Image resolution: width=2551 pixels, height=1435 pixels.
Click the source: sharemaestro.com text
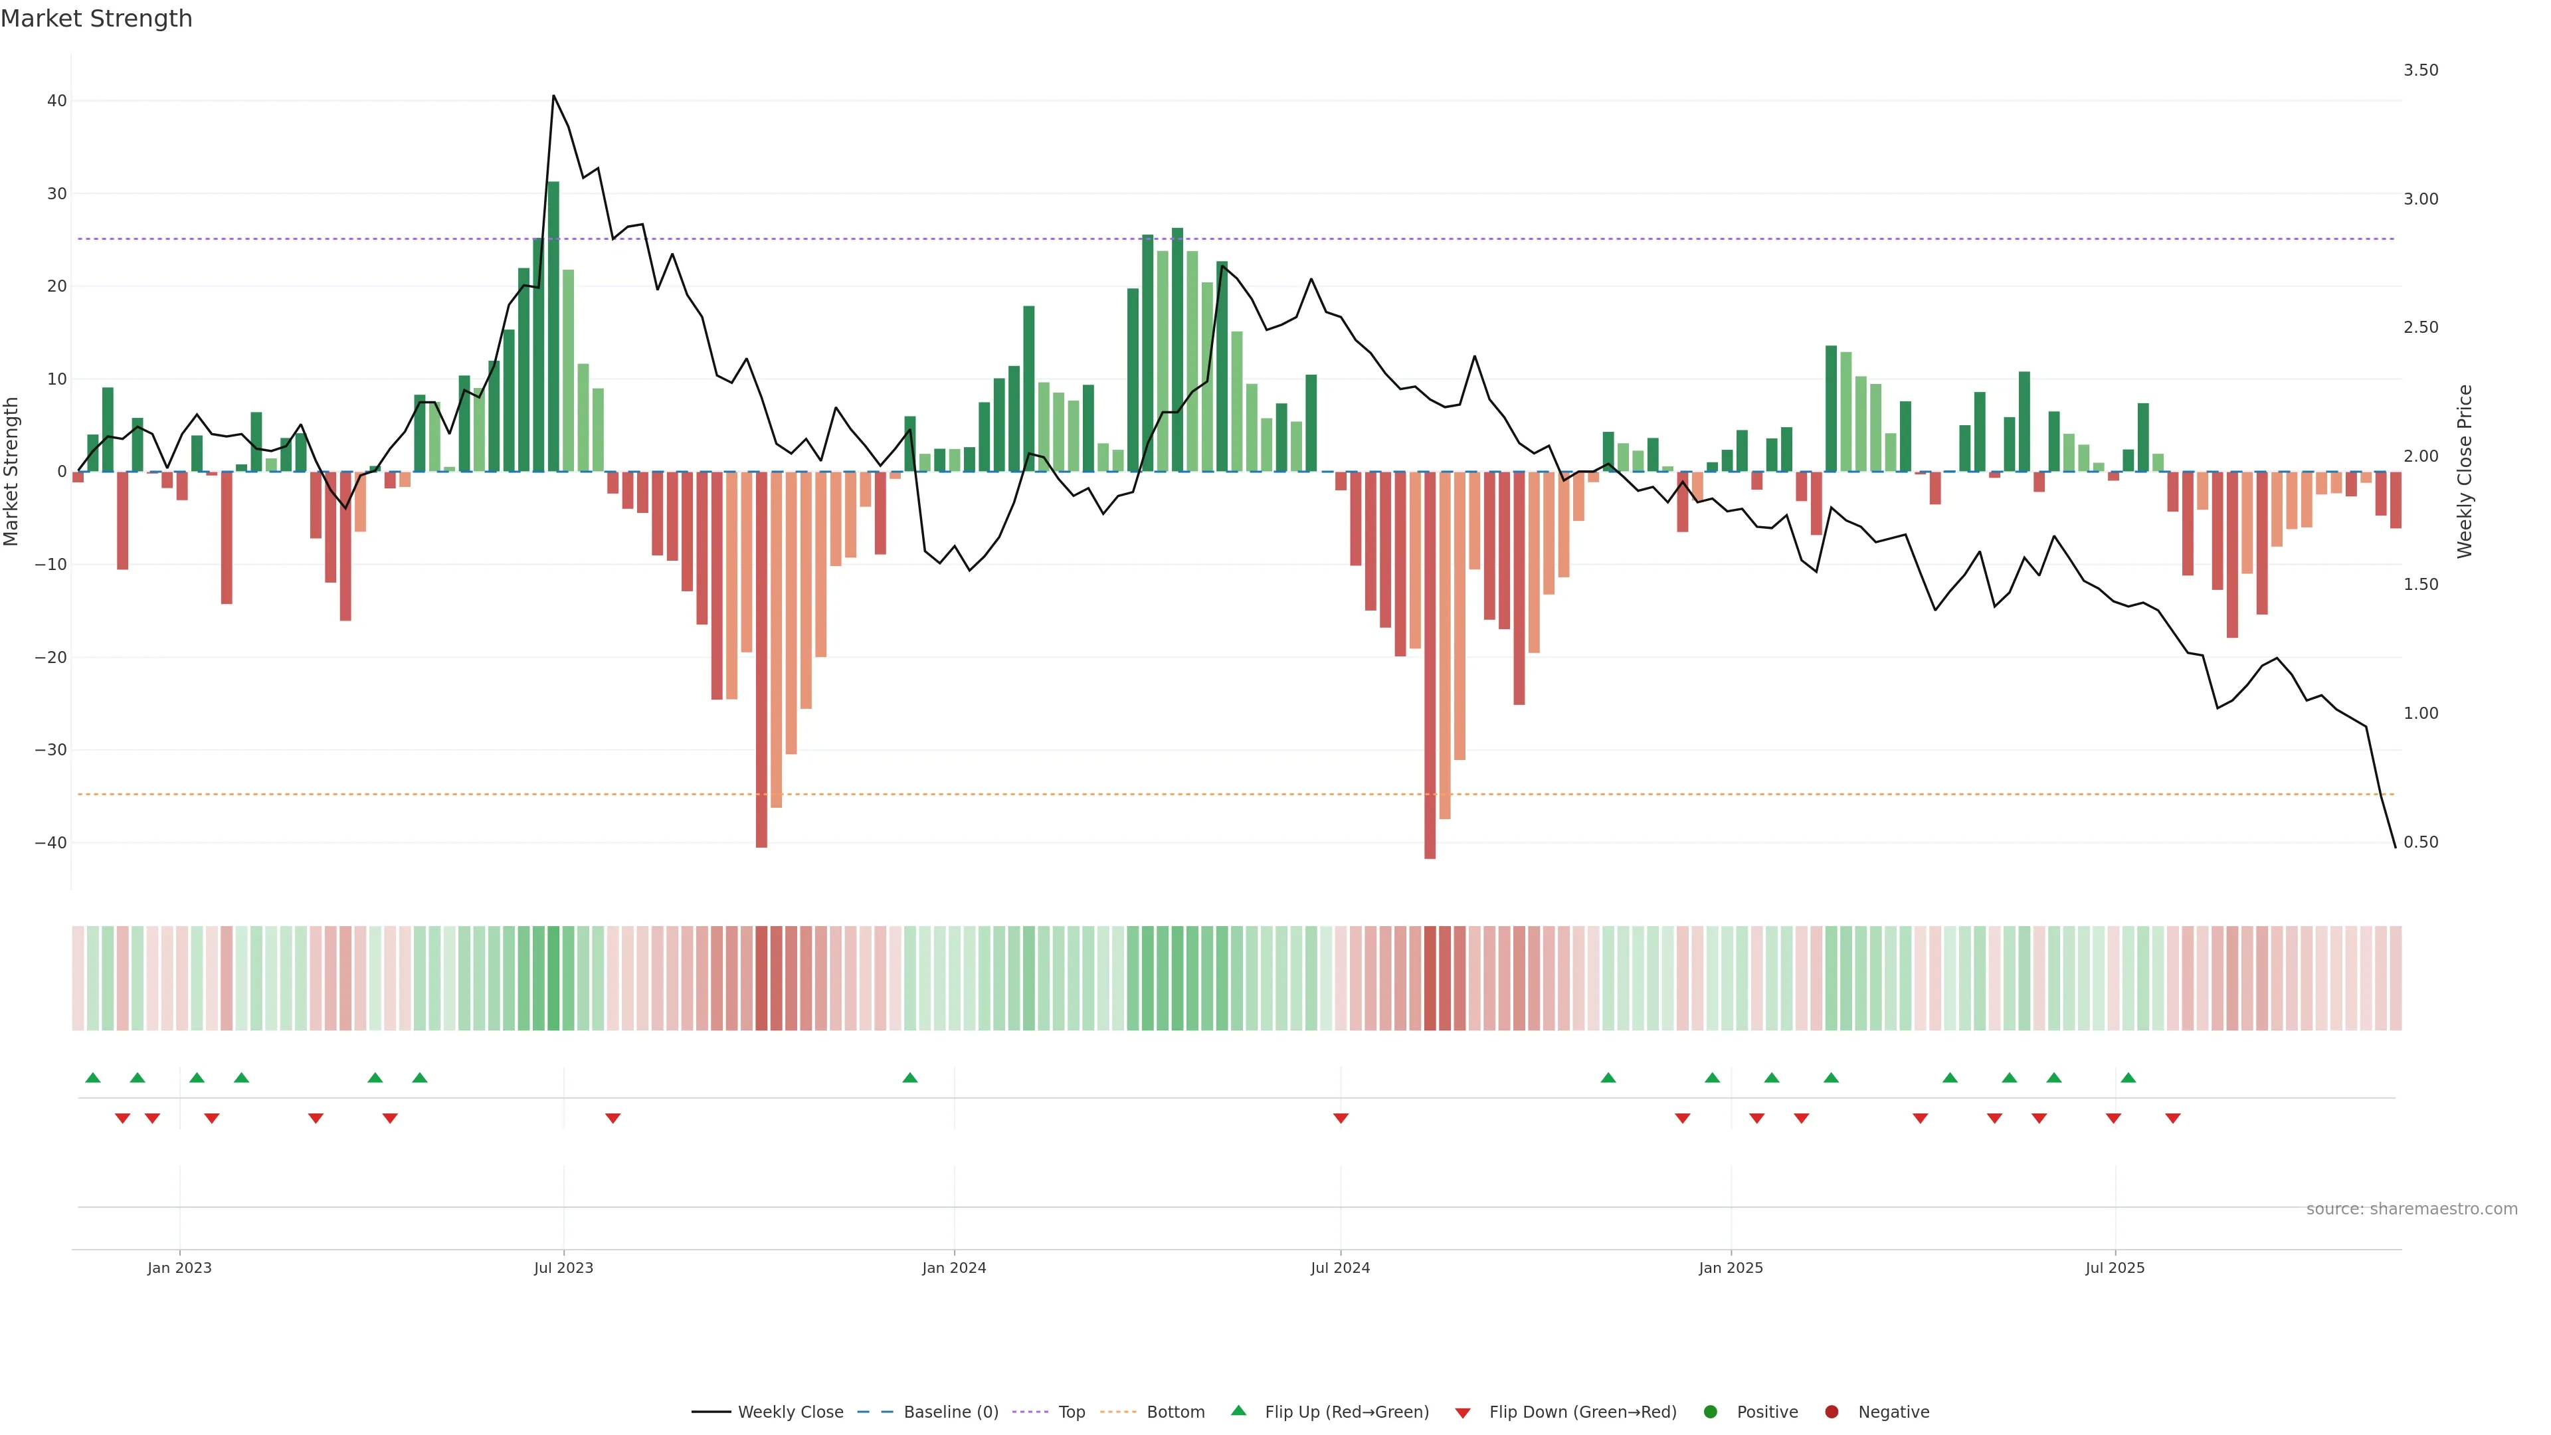[x=2411, y=1208]
